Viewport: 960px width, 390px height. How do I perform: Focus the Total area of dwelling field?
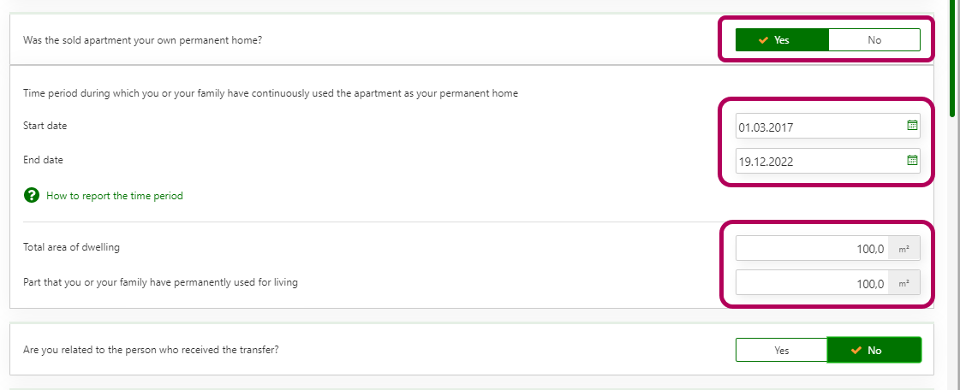click(811, 249)
